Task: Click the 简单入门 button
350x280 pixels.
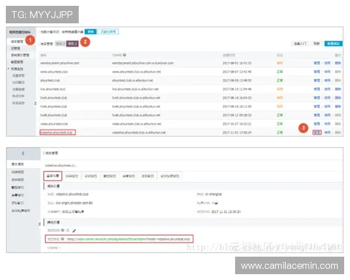Action: tap(299, 43)
